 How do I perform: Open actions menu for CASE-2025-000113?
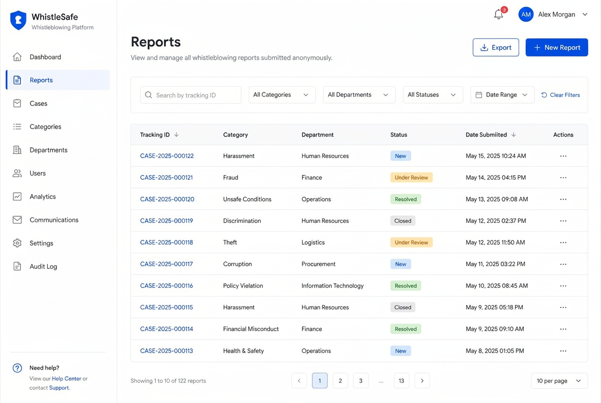click(x=563, y=351)
